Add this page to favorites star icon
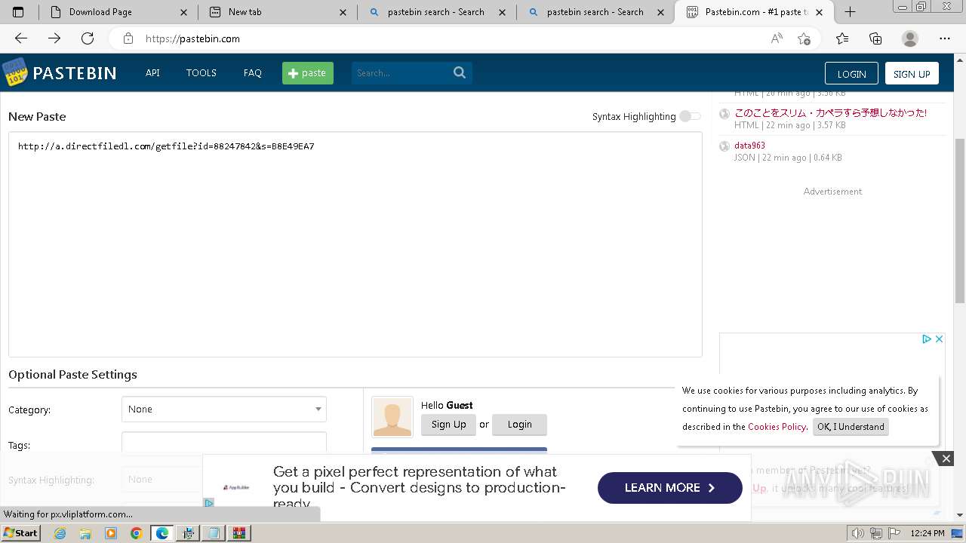This screenshot has height=543, width=966. [804, 38]
